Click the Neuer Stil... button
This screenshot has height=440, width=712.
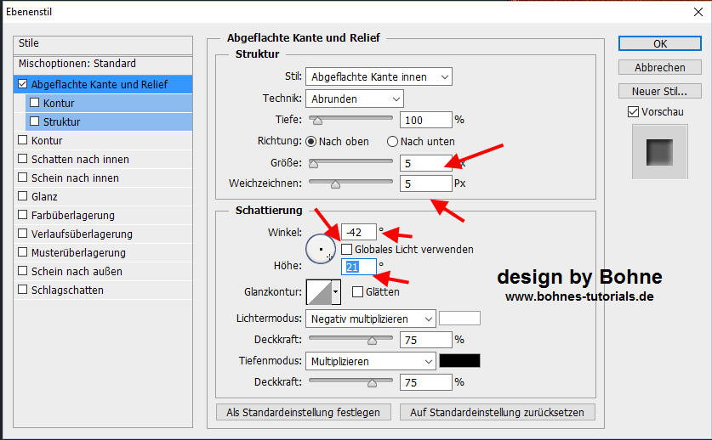[659, 91]
